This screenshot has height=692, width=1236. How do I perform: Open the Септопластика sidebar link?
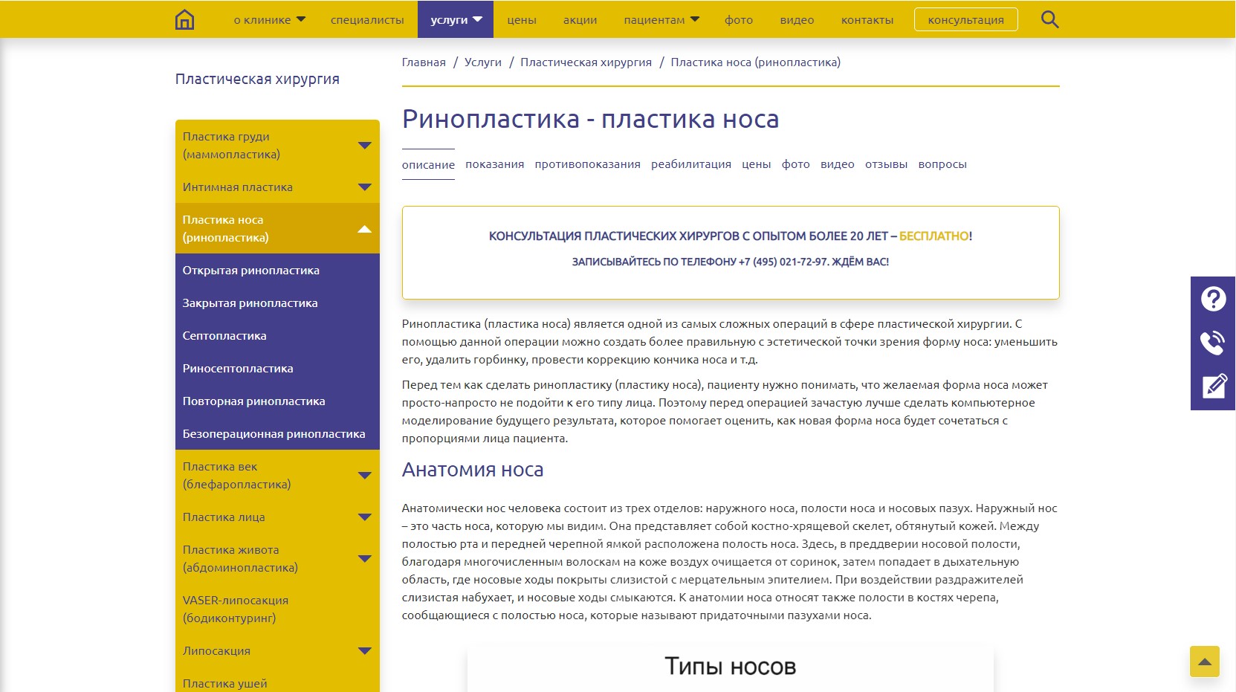click(x=224, y=336)
